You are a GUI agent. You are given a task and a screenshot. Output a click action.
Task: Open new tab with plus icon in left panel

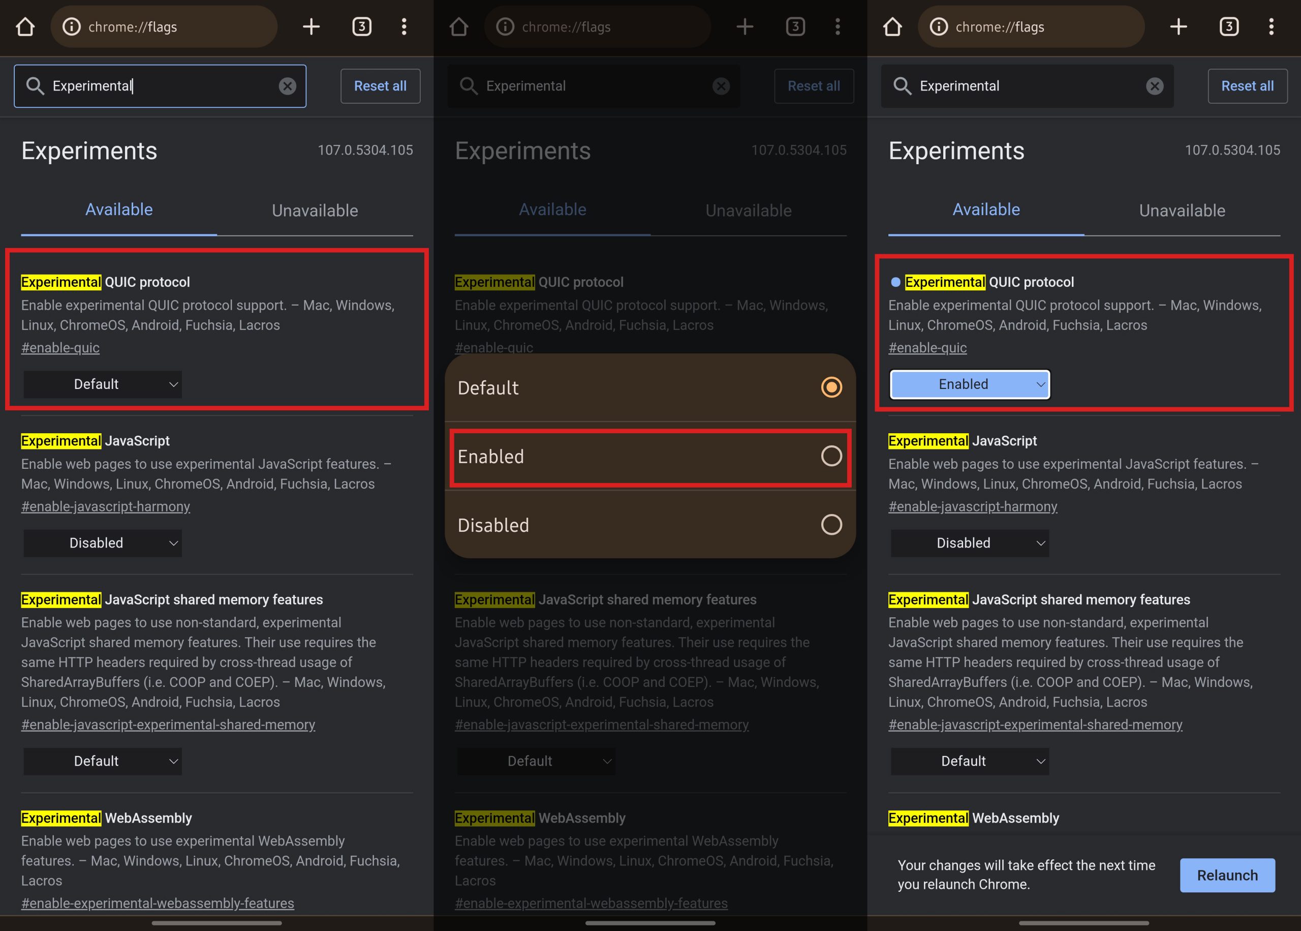point(311,26)
